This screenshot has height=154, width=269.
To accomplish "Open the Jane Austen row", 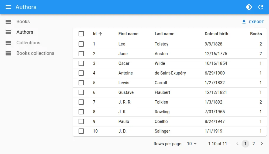I will pyautogui.click(x=161, y=54).
